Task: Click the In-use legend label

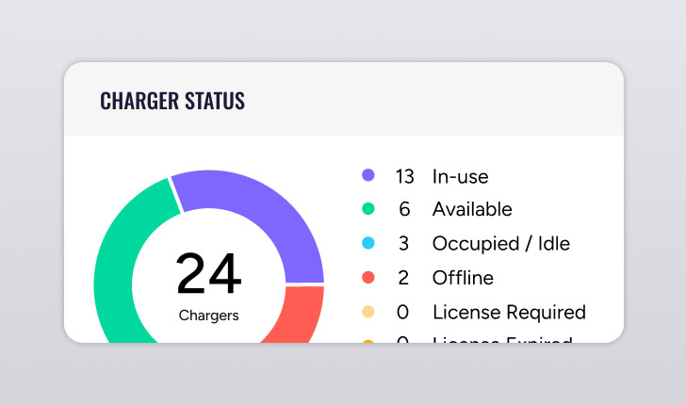Action: 460,177
